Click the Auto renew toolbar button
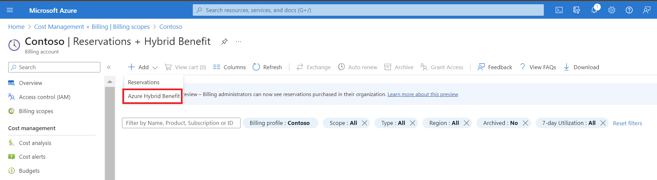Image resolution: width=657 pixels, height=180 pixels. (x=358, y=67)
